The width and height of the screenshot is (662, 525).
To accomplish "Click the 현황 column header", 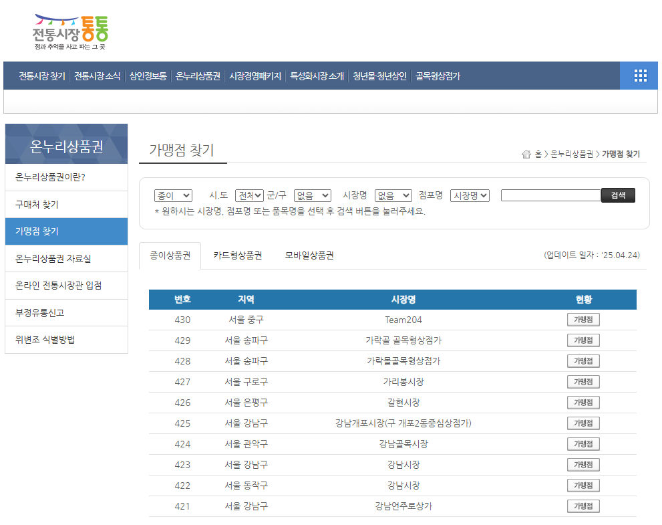I will [x=584, y=299].
